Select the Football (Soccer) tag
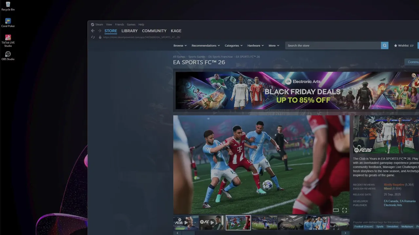This screenshot has width=419, height=235. (x=364, y=227)
